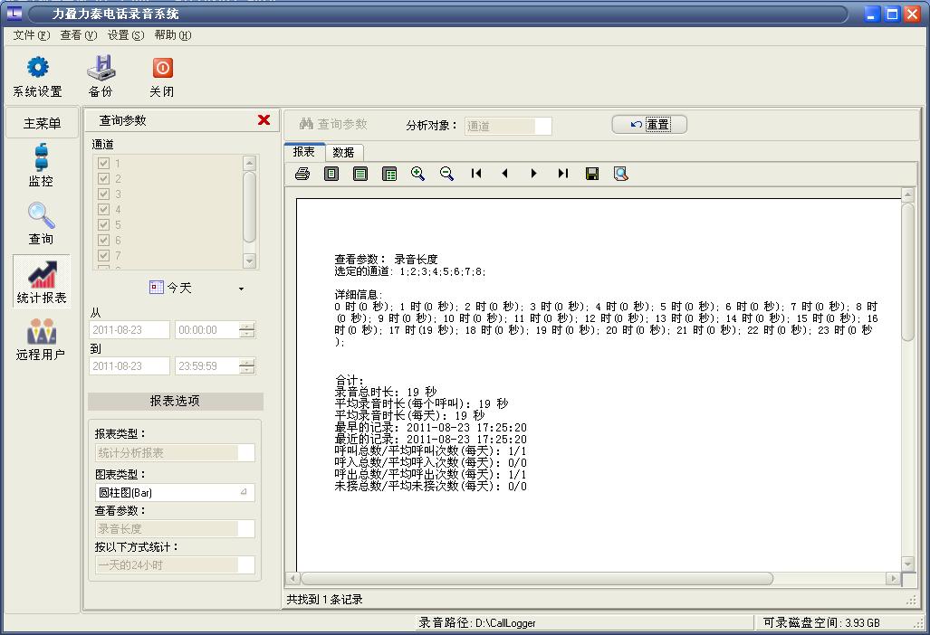Zoom in on the report
The width and height of the screenshot is (930, 635).
tap(417, 174)
